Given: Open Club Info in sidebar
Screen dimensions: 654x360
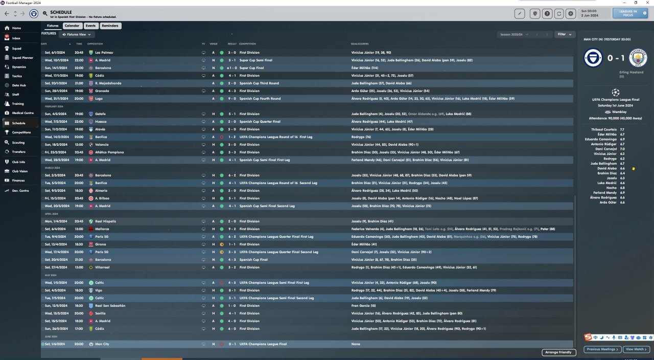Looking at the screenshot, I should tap(18, 162).
